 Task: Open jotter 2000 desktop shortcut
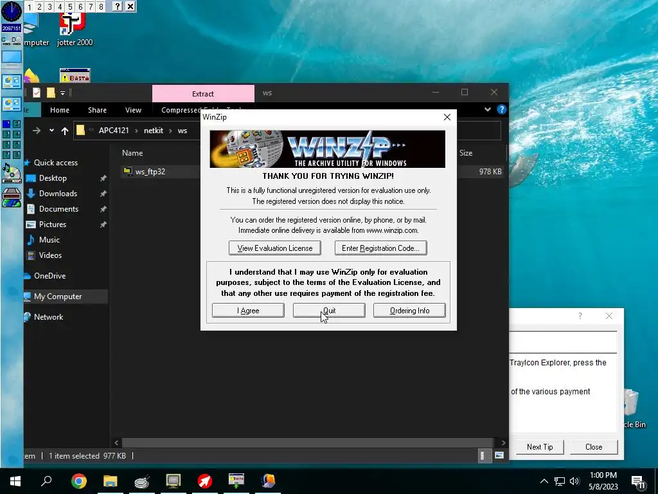coord(75,30)
